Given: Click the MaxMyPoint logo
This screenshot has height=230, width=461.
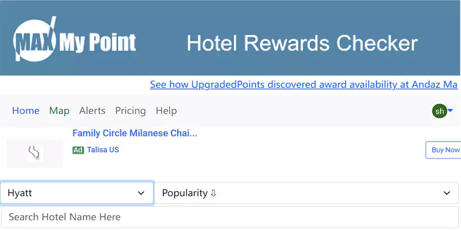Looking at the screenshot, I should 75,40.
